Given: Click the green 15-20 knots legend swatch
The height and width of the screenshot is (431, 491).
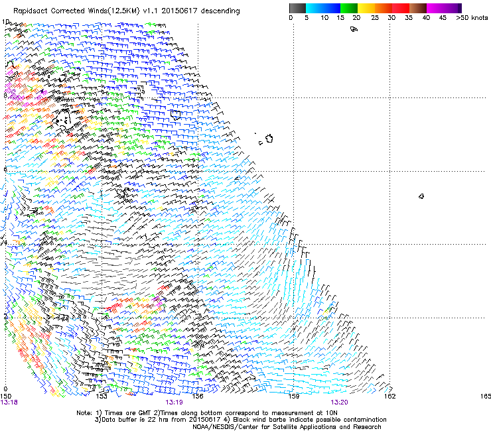Looking at the screenshot, I should pos(349,8).
